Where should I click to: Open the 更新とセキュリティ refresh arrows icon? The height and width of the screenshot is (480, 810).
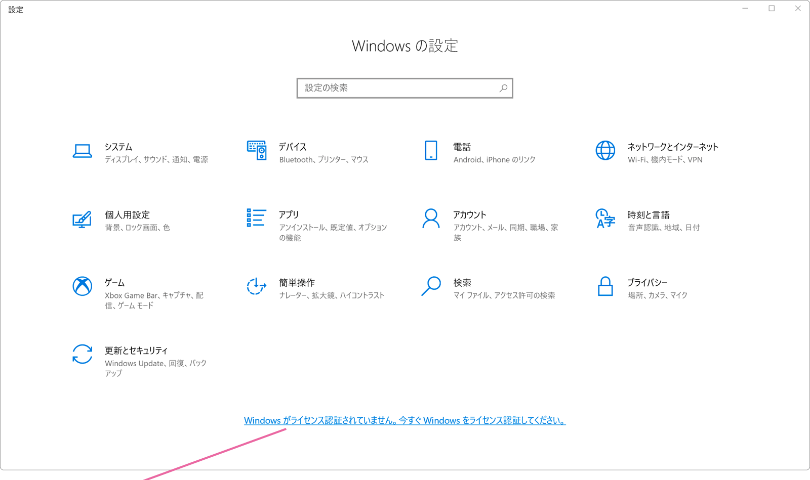coord(82,354)
